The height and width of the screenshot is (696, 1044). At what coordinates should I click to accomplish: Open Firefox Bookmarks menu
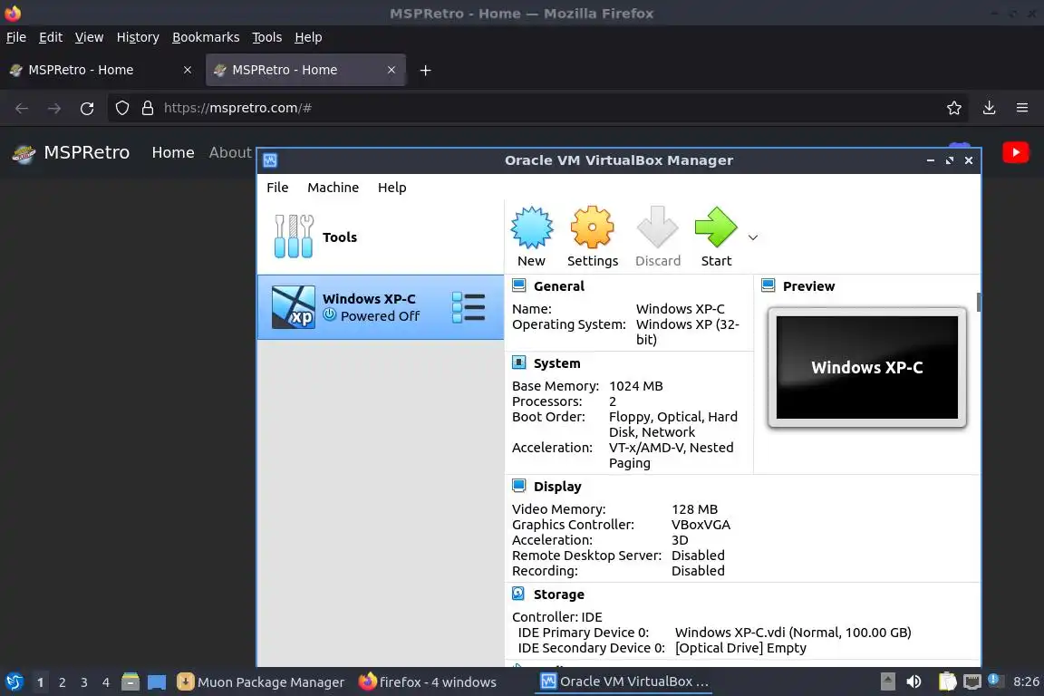click(x=206, y=37)
